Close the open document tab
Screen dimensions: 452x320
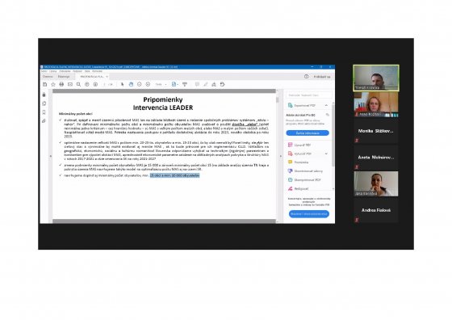[x=107, y=77]
